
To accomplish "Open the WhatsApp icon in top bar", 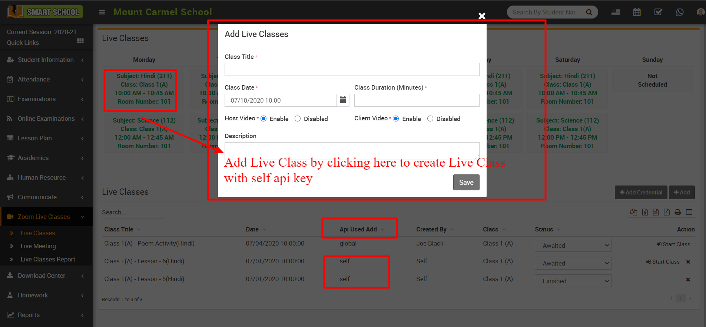I will tap(679, 12).
